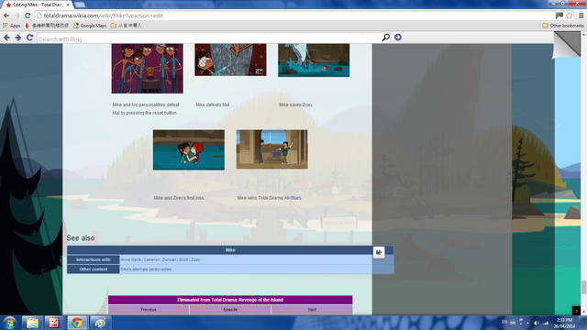Open the Anne Maria interaction link
Screen dimensions: 587x330
tap(130, 259)
